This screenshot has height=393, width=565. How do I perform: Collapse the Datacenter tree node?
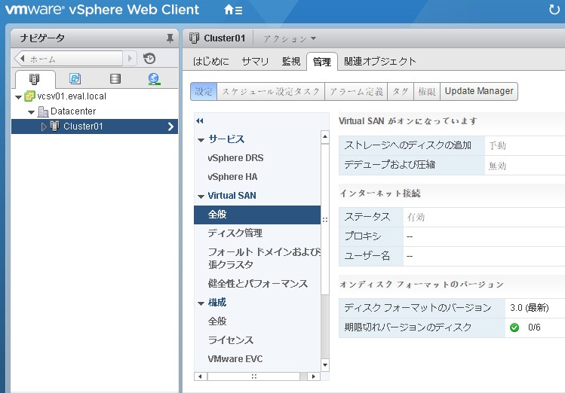click(x=32, y=112)
